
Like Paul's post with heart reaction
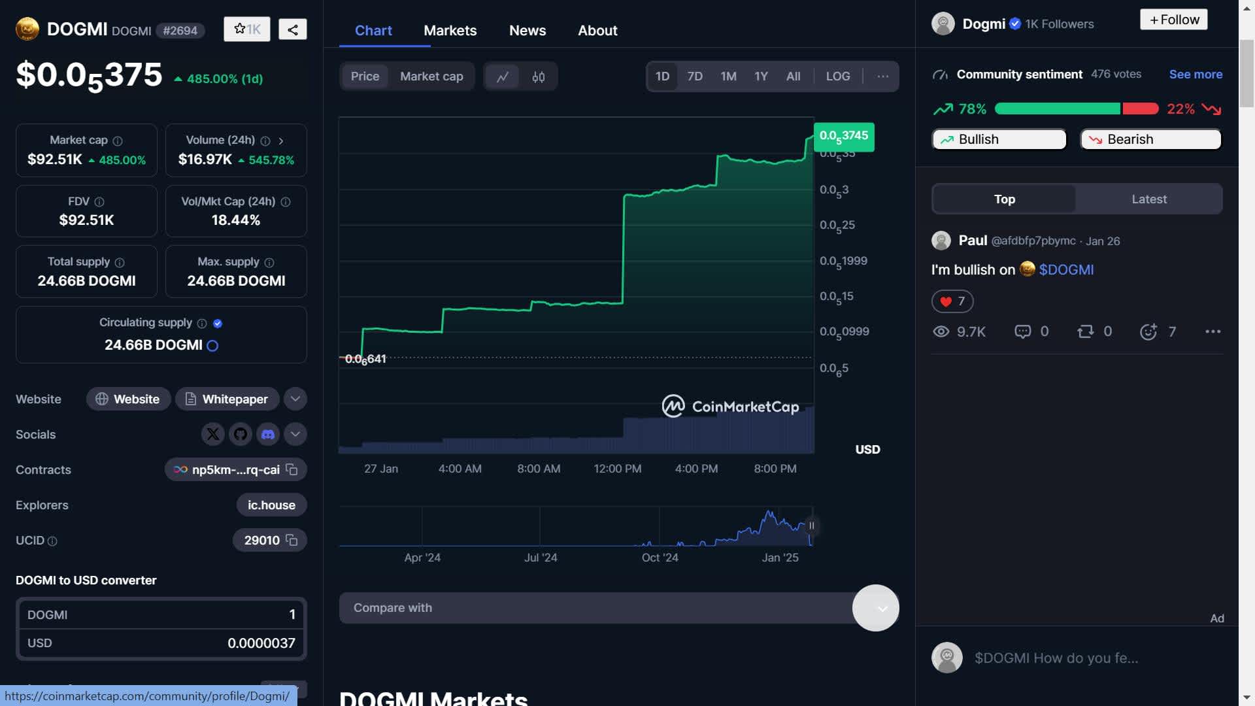tap(952, 301)
